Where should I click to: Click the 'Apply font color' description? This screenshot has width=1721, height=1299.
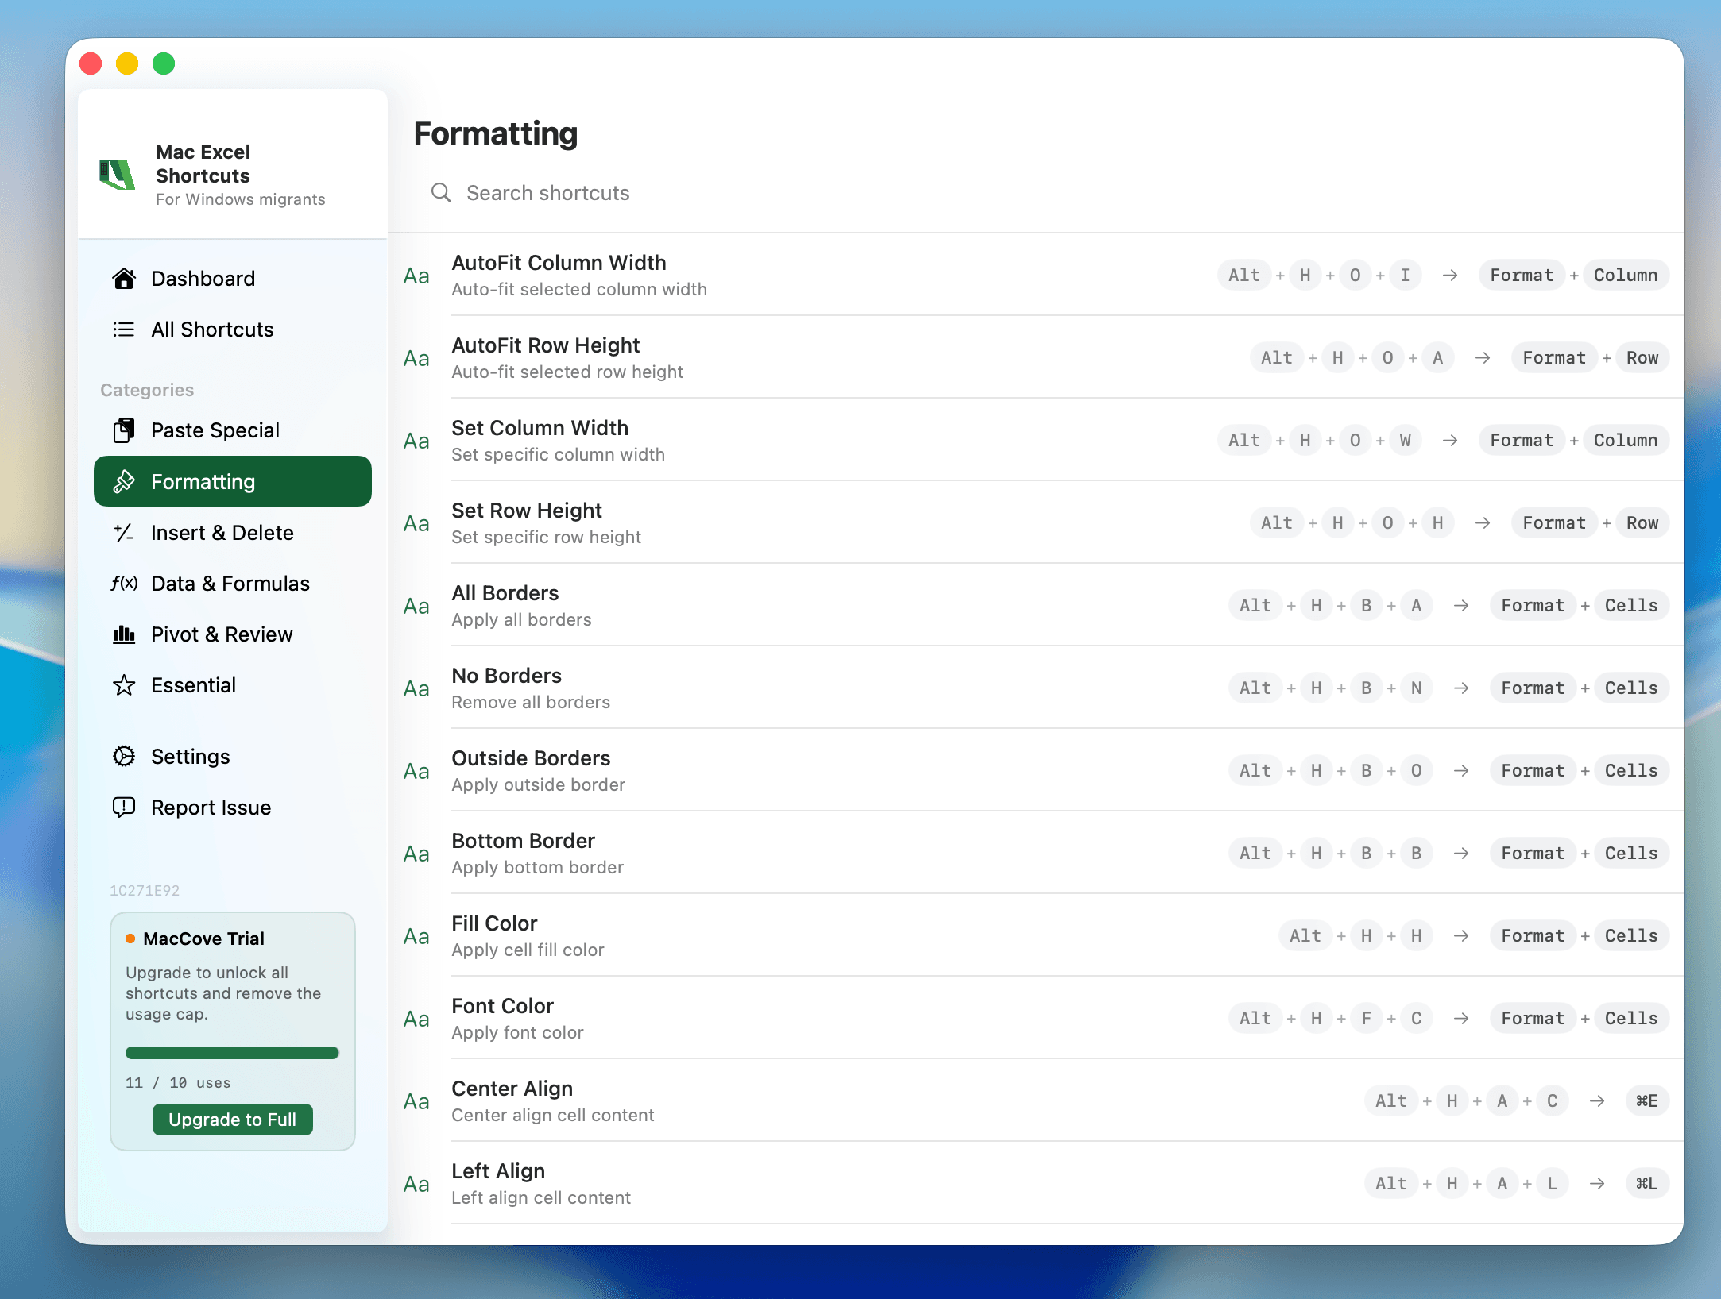point(518,1032)
